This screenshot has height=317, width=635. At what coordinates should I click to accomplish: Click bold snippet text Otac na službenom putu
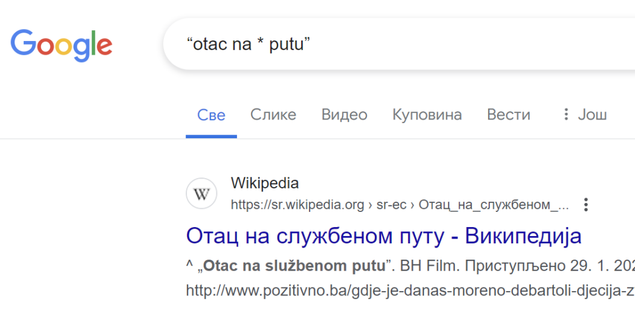(x=294, y=266)
